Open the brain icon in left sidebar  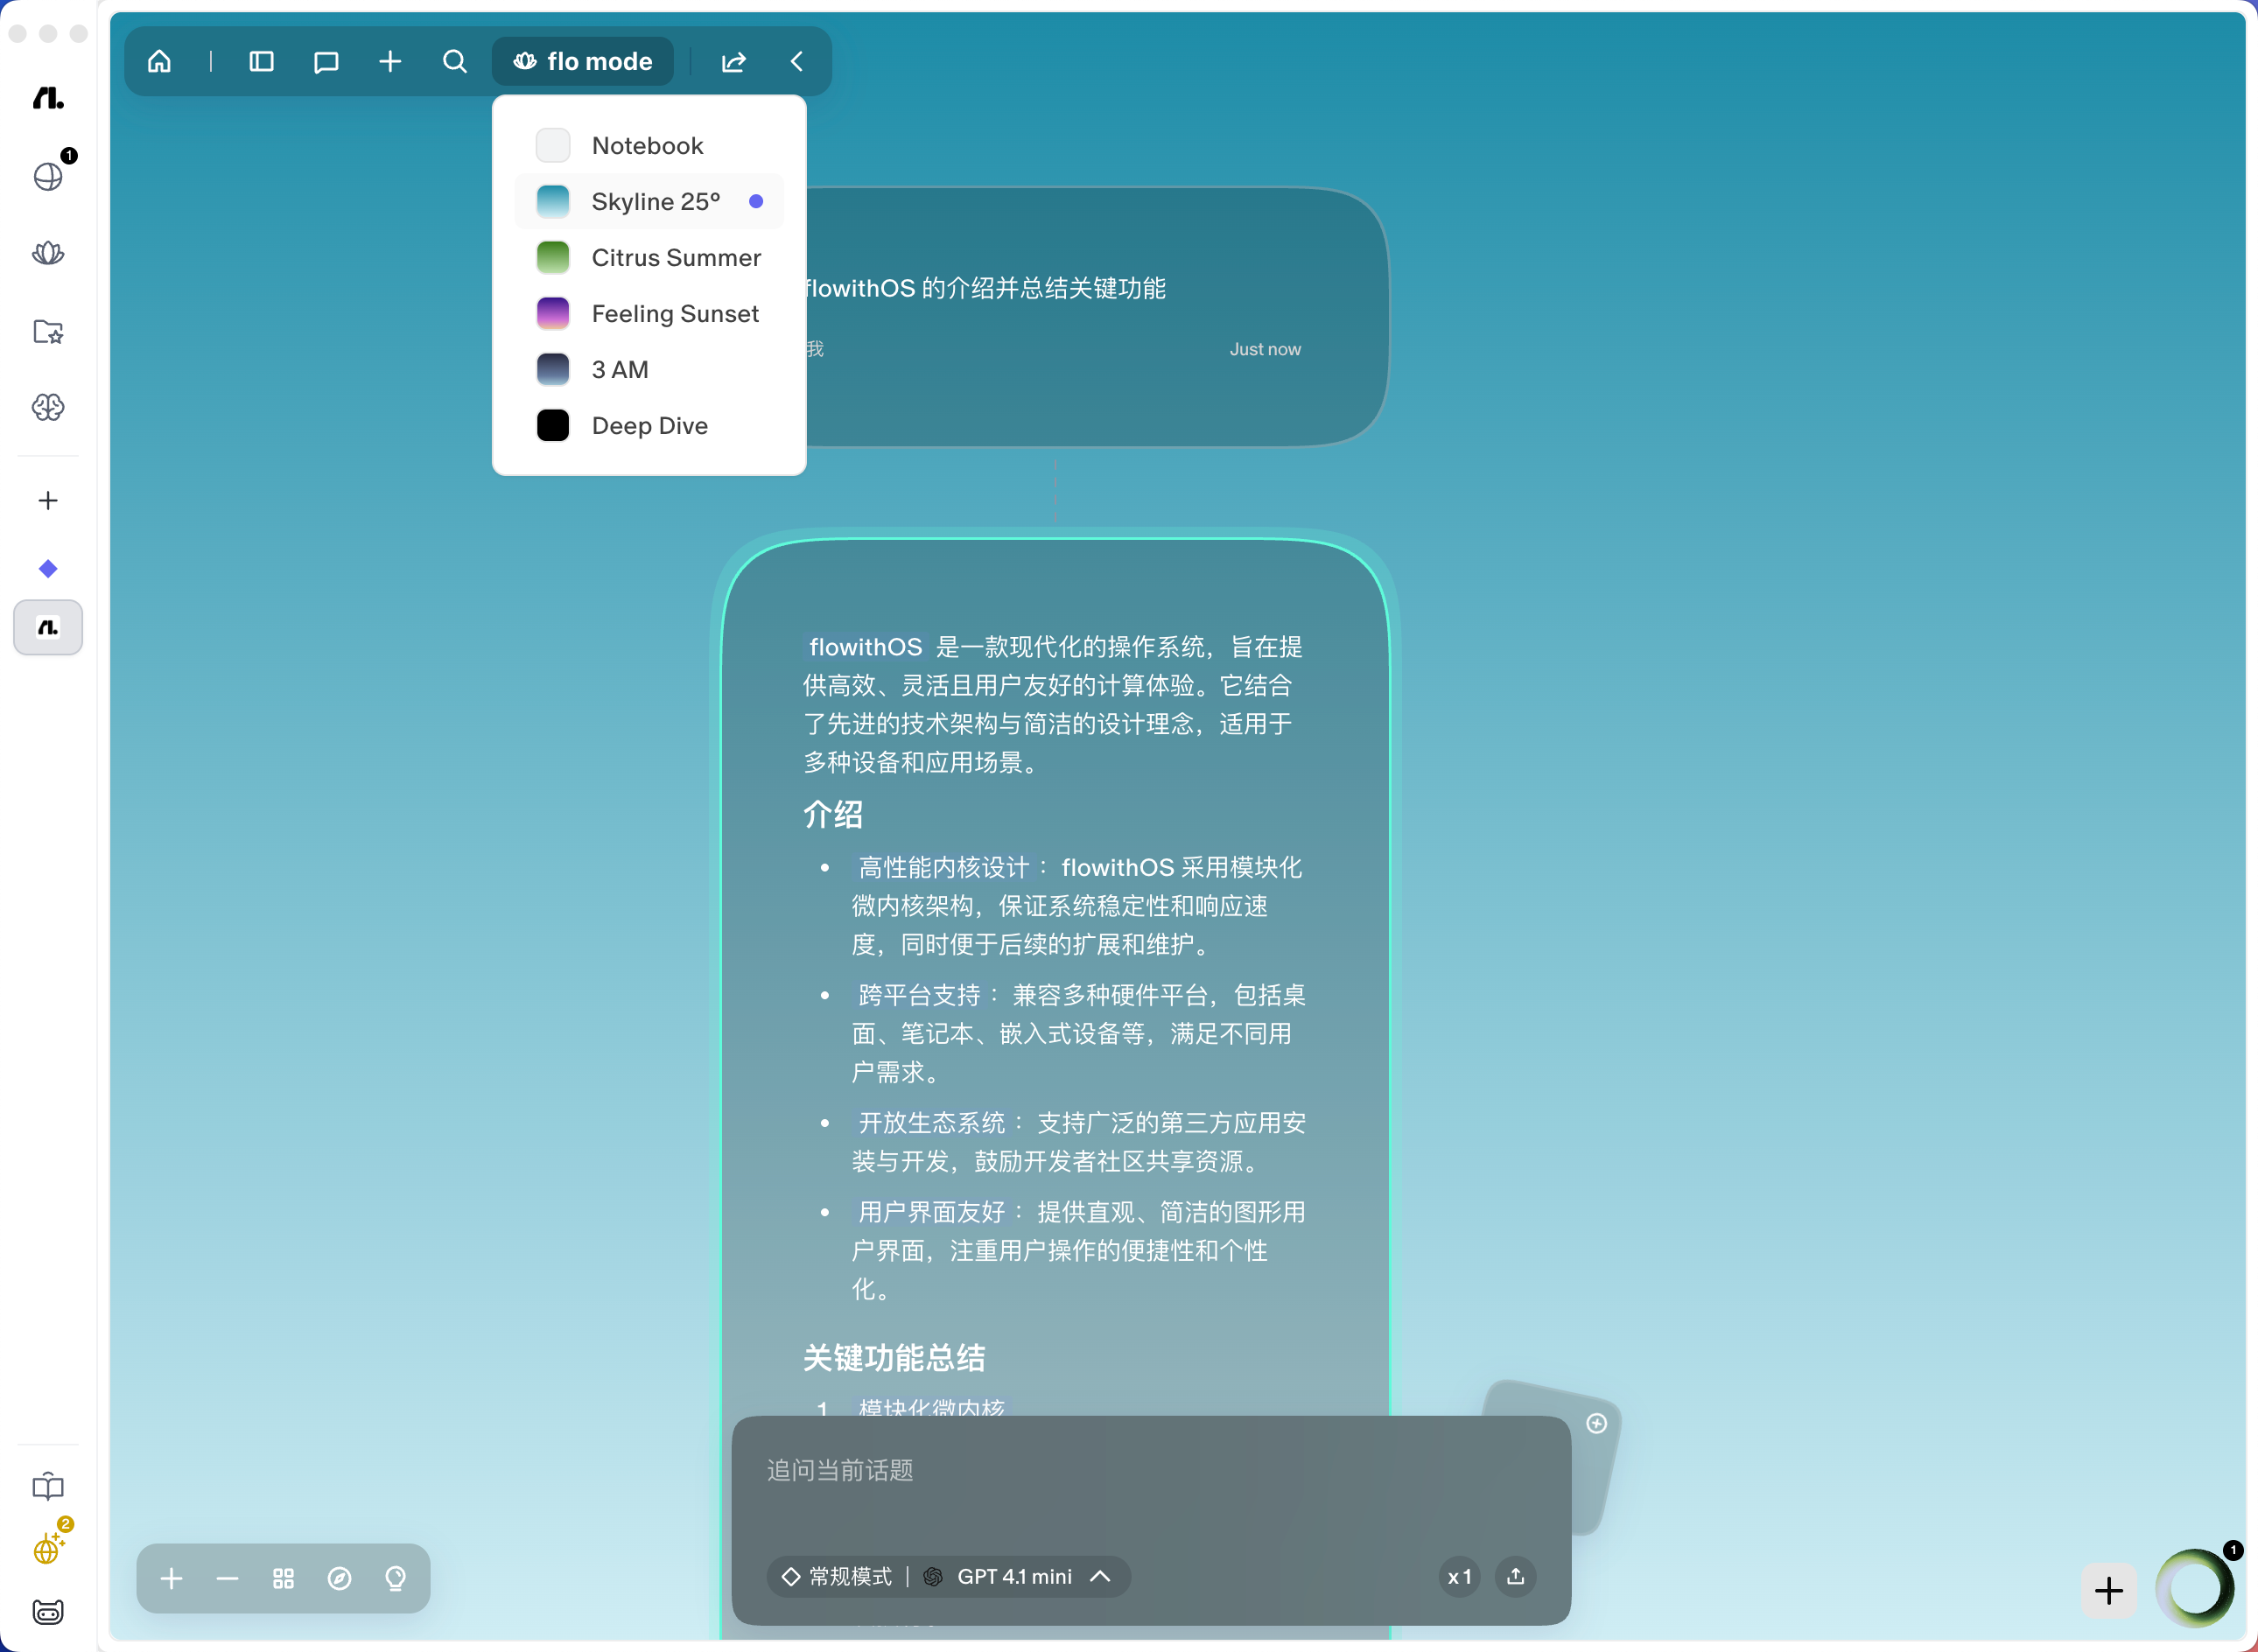pyautogui.click(x=48, y=407)
